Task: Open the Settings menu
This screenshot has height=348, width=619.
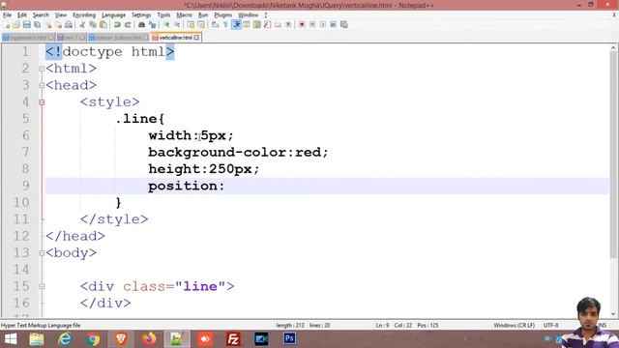Action: pyautogui.click(x=141, y=15)
